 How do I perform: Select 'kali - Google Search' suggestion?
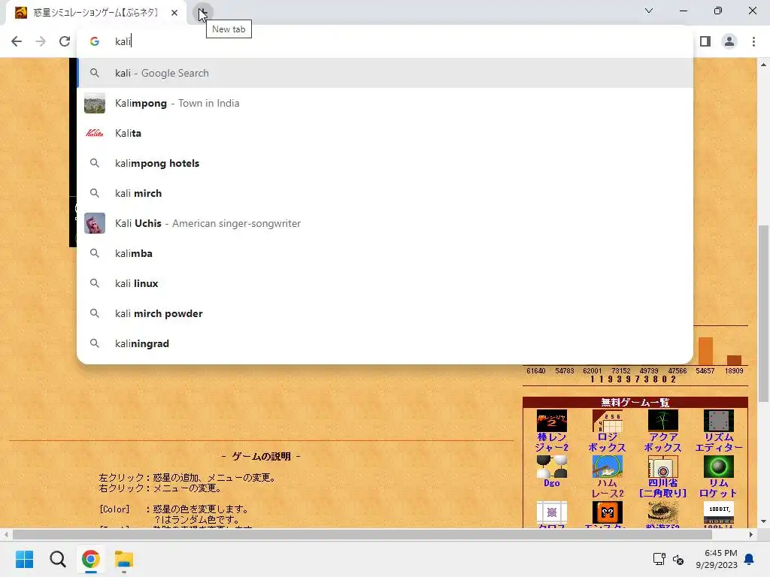[x=385, y=73]
